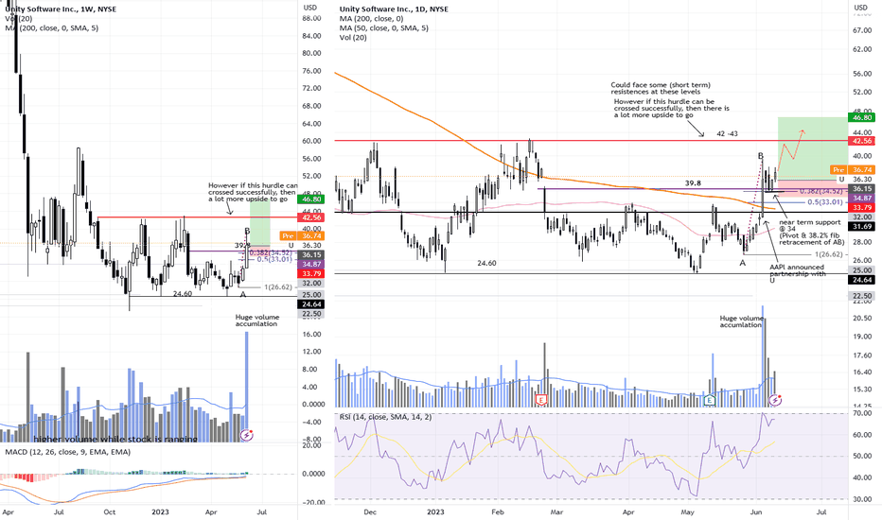This screenshot has height=520, width=882.
Task: Select the green target zone on the weekly chart
Action: [x=260, y=223]
